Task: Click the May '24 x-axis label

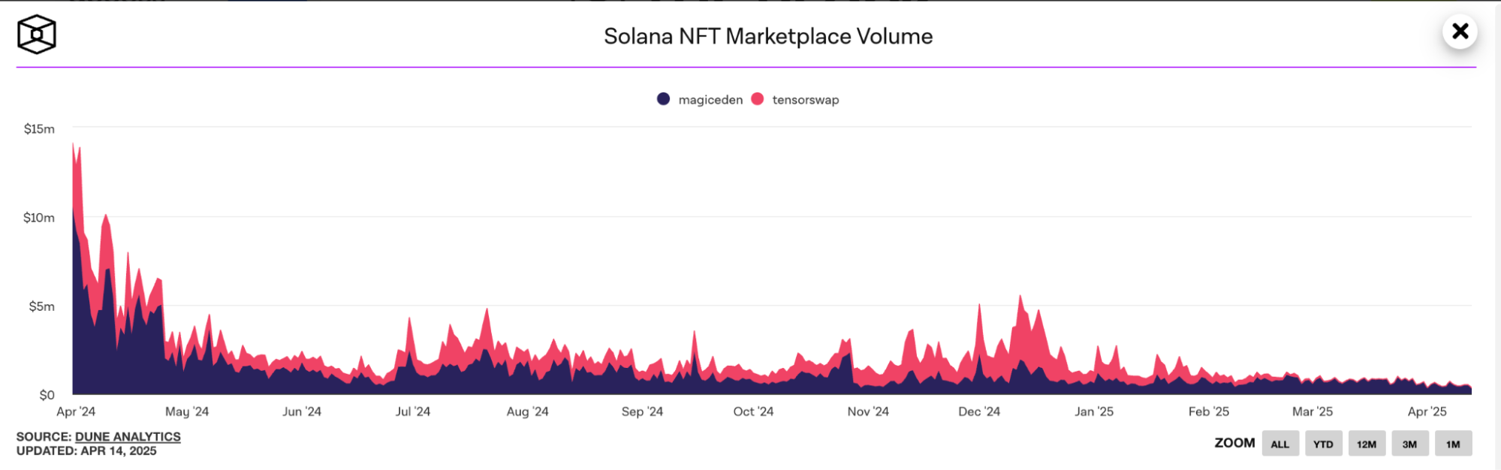Action: click(x=187, y=411)
